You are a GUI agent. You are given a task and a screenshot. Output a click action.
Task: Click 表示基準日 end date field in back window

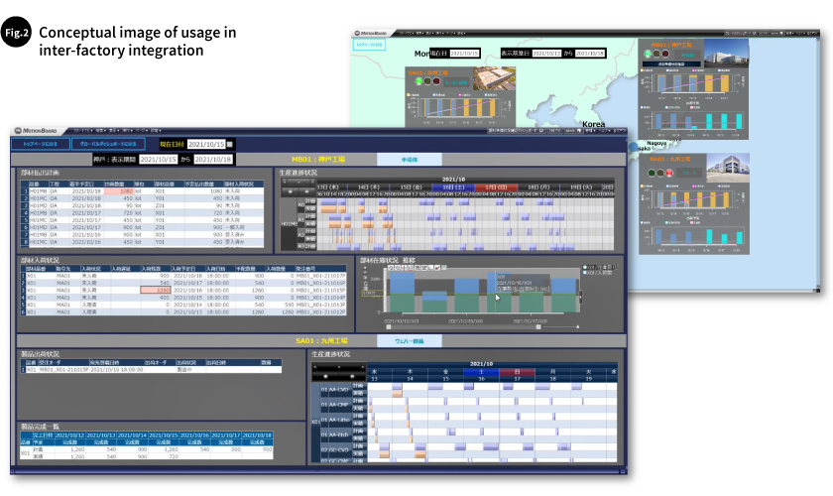coord(590,54)
